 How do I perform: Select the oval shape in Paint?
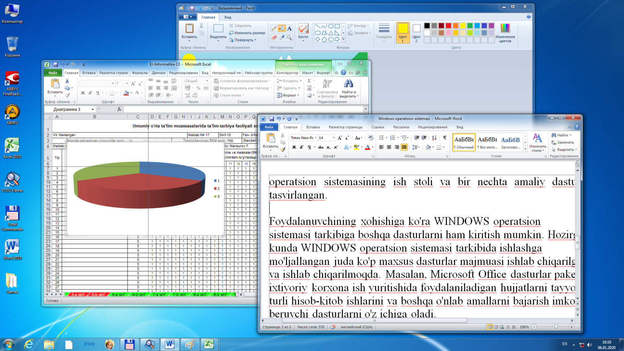(330, 26)
